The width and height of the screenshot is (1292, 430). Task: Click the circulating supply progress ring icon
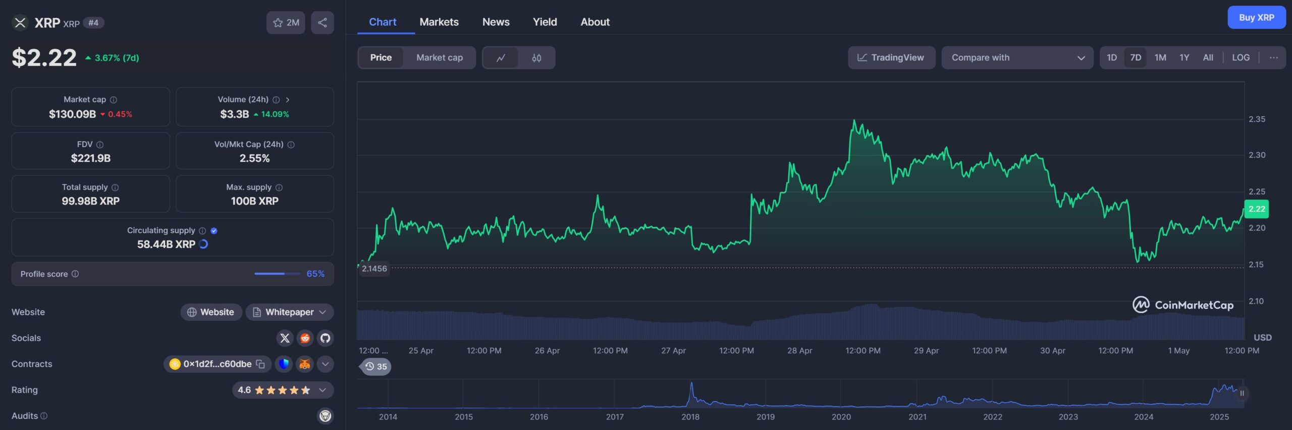(203, 244)
